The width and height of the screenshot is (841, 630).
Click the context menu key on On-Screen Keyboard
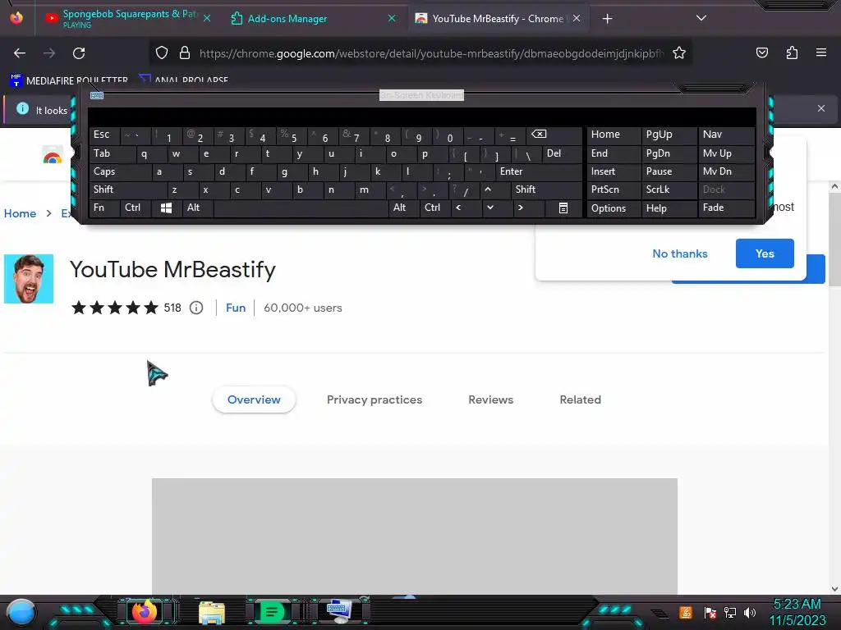tap(563, 208)
